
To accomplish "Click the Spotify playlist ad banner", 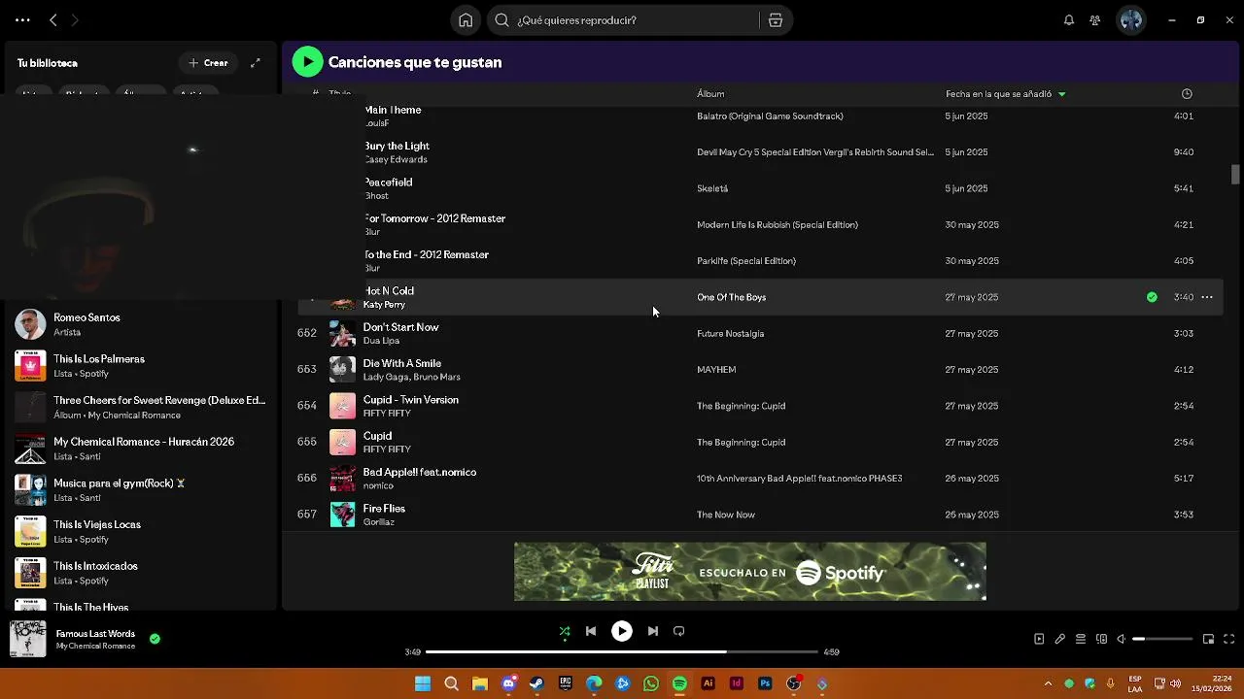I will click(x=750, y=571).
